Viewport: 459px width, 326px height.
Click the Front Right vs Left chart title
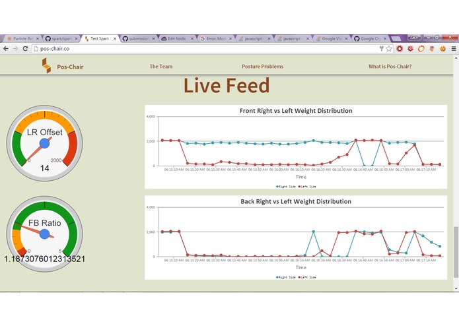click(296, 111)
